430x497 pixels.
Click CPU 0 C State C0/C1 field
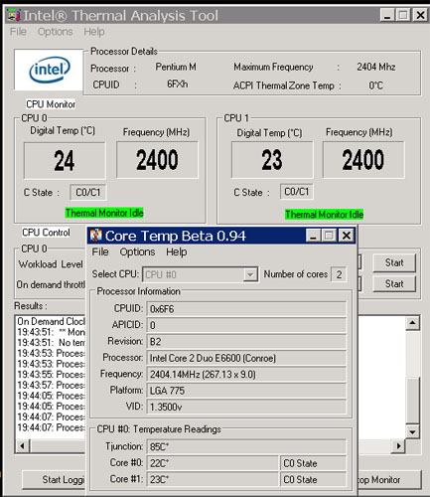(88, 192)
